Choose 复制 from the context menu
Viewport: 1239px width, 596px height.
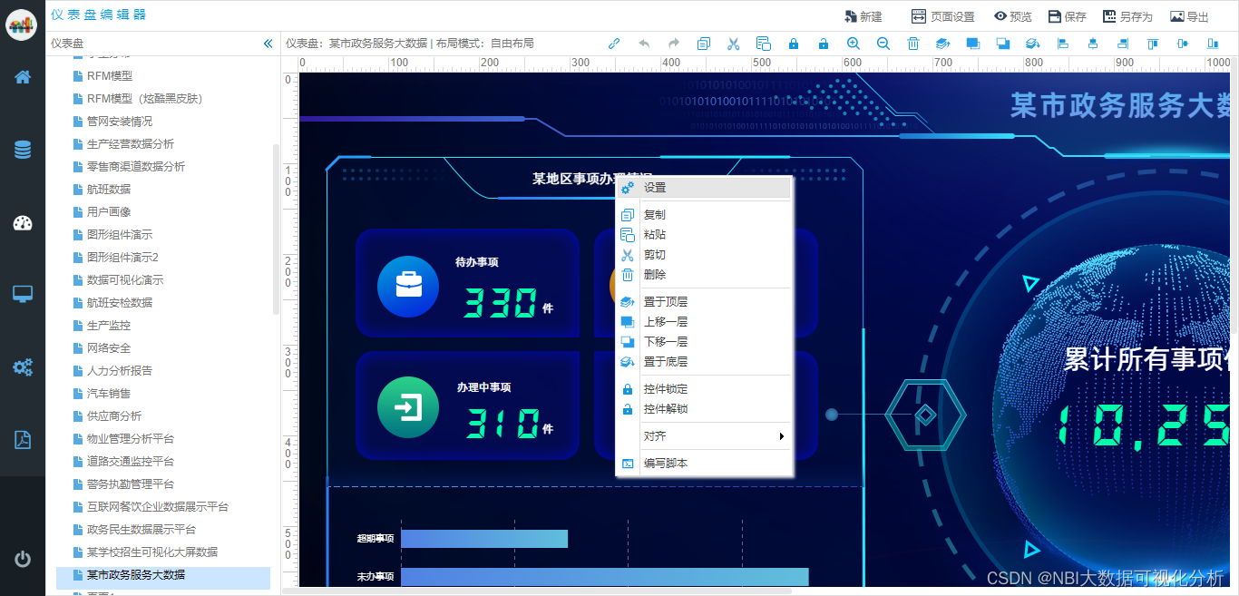click(704, 215)
